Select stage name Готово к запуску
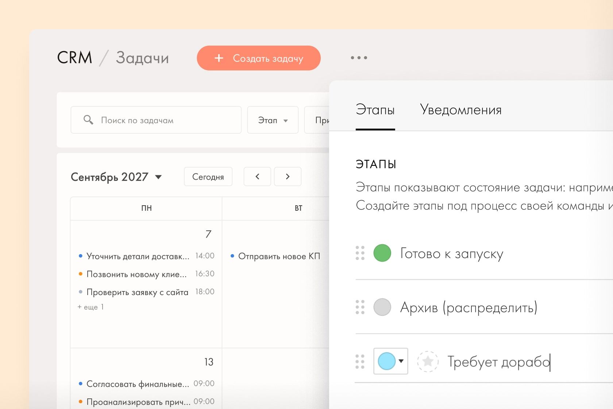Viewport: 613px width, 409px height. coord(452,253)
